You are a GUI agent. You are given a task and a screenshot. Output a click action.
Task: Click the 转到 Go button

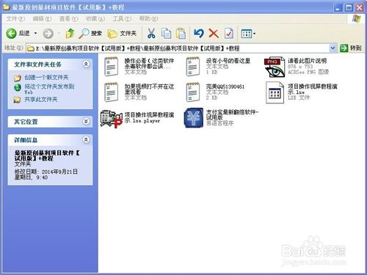point(351,48)
